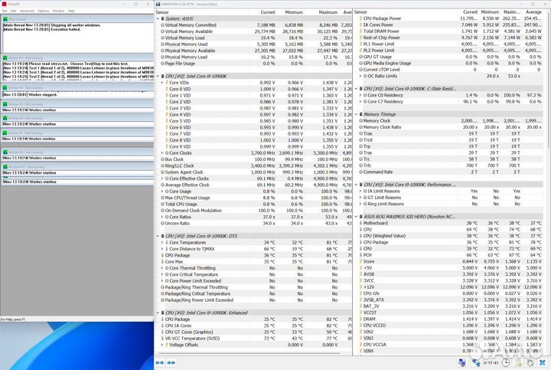The height and width of the screenshot is (370, 551).
Task: Expand the Core Temperatures node
Action: [162, 243]
